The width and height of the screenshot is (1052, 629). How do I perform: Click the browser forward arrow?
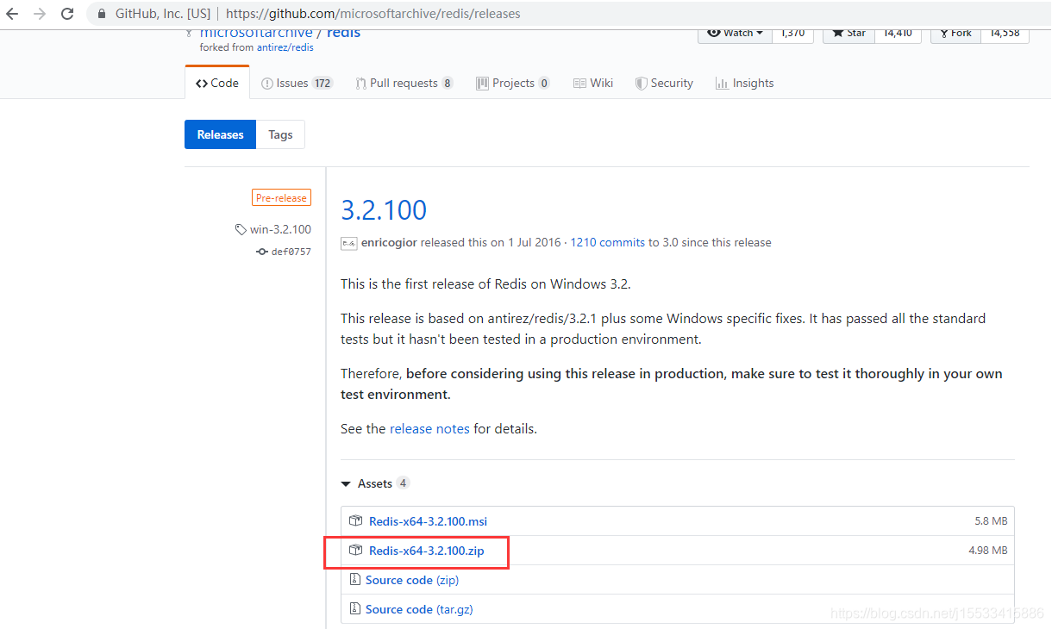coord(40,14)
